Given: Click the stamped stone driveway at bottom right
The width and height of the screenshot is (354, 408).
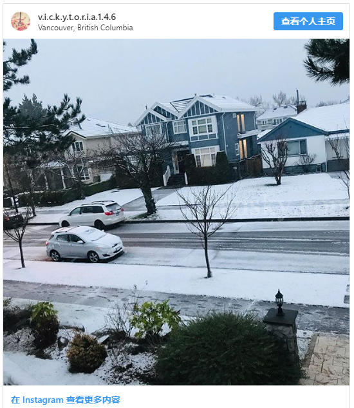Looking at the screenshot, I should tap(326, 360).
